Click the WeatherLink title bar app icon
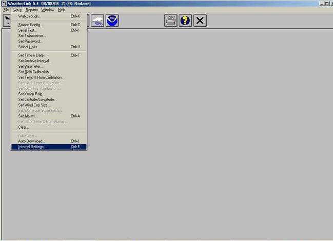Screen dimensions: 333x241 coord(4,4)
